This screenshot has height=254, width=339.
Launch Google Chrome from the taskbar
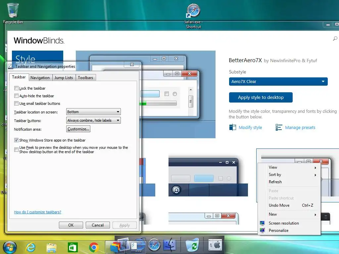point(94,247)
